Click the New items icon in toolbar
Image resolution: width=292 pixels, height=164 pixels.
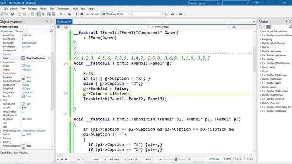pyautogui.click(x=20, y=14)
